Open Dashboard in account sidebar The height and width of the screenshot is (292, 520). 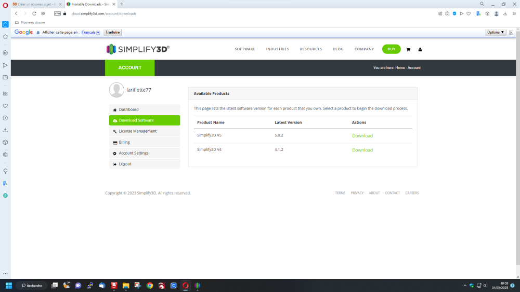(145, 109)
